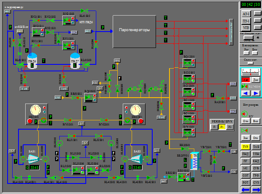Open the RN21S03 regulator control box

coord(69,20)
